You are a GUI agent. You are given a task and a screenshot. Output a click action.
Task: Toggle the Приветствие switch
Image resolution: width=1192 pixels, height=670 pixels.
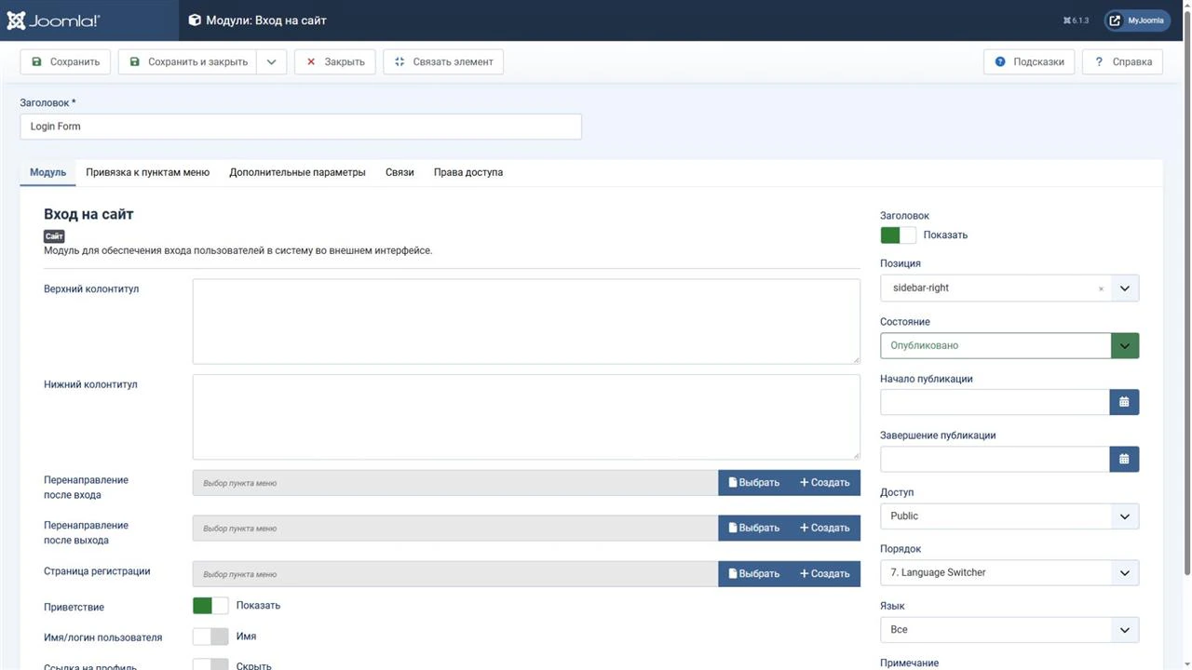click(x=210, y=606)
